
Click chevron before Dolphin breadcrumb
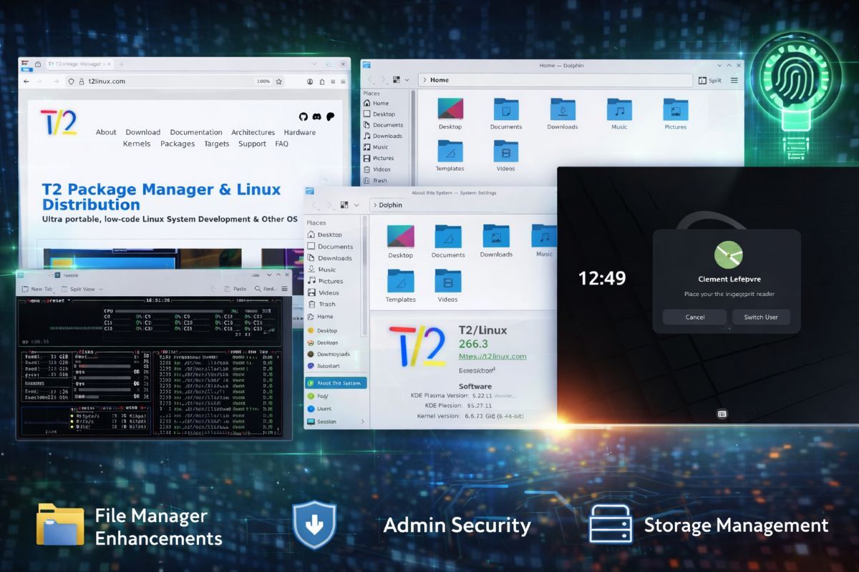tap(374, 205)
